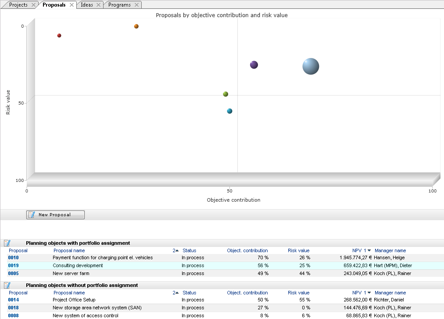
Task: Sort by NPV in the without-portfolio table
Action: (x=358, y=293)
